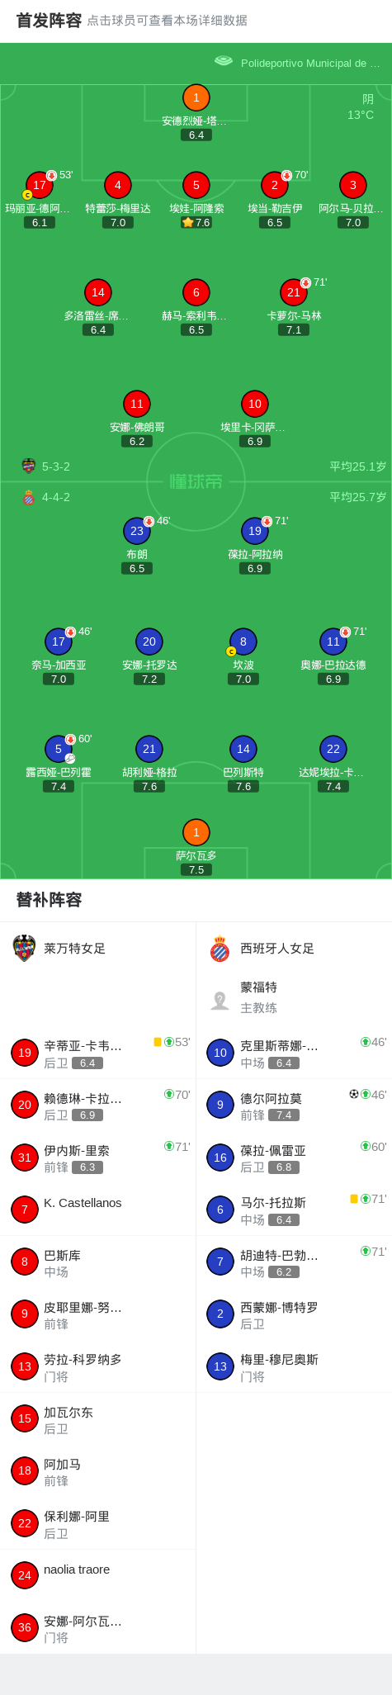Select substitute K. Castellanos number 7
Screen dimensions: 392x1695
[98, 1210]
